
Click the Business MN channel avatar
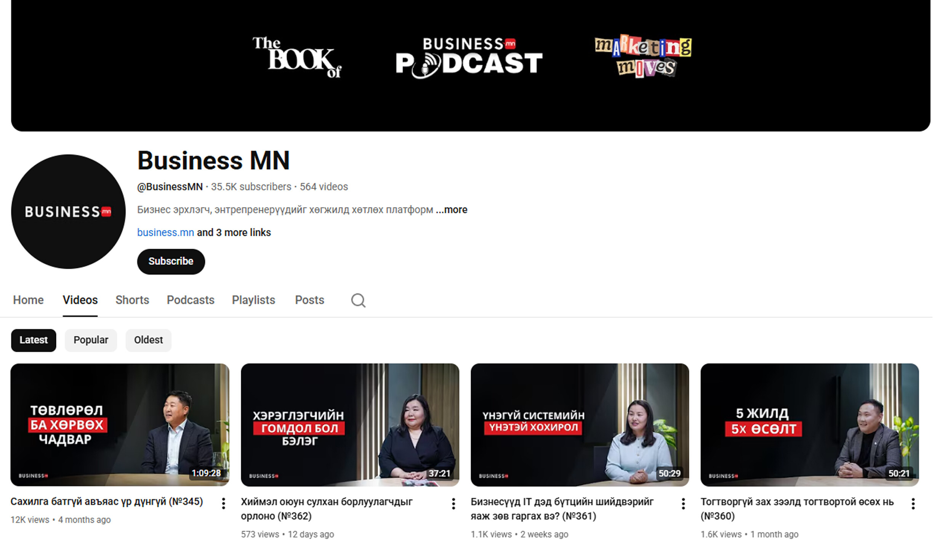68,211
